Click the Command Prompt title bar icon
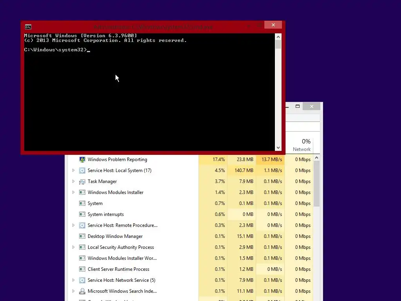401x301 pixels. pyautogui.click(x=28, y=27)
